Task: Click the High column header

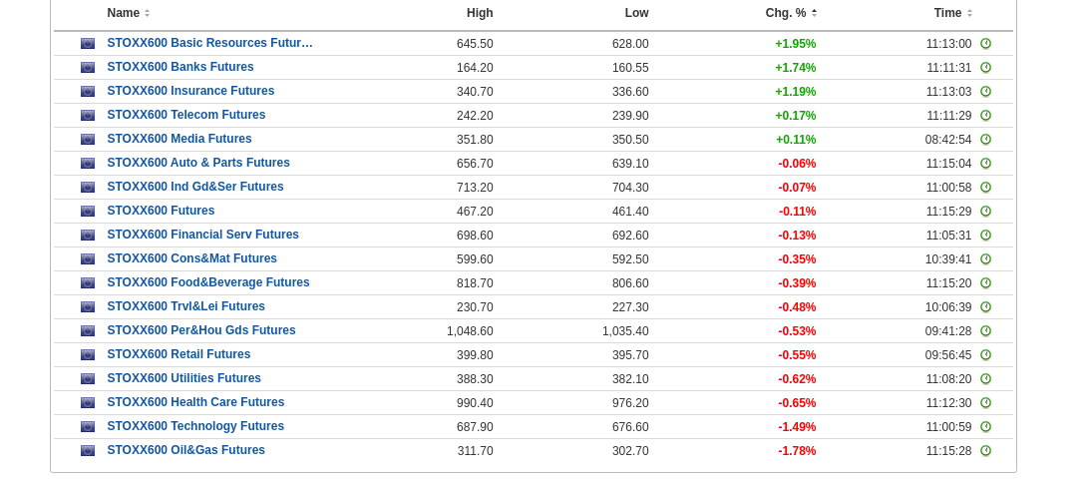Action: click(x=480, y=13)
